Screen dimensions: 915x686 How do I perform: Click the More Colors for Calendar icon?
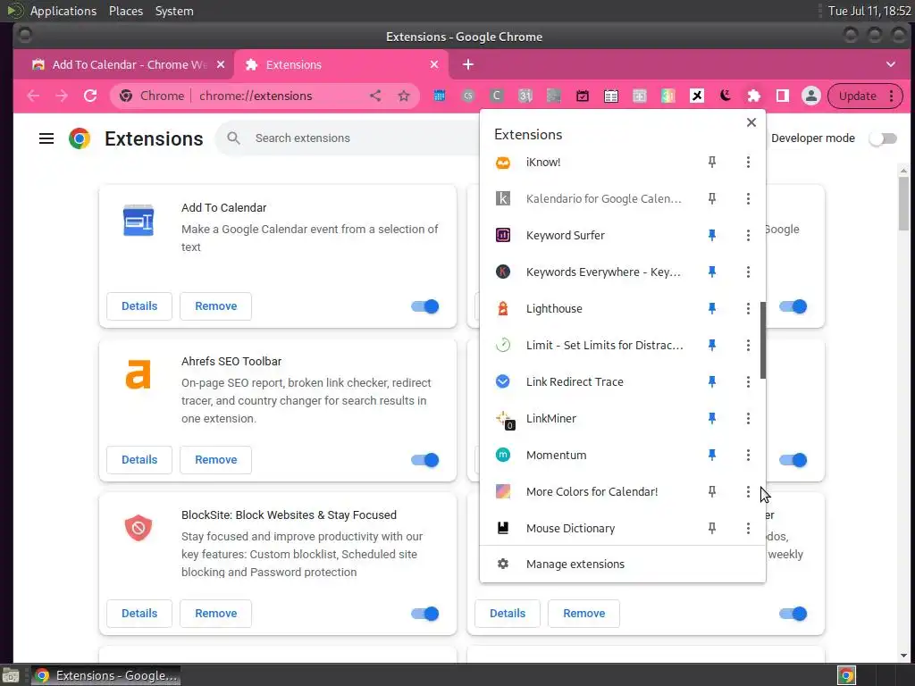pyautogui.click(x=502, y=492)
